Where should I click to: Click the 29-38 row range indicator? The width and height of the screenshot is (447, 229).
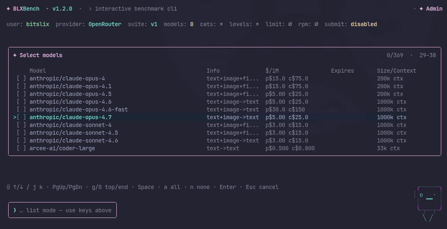[x=428, y=56]
